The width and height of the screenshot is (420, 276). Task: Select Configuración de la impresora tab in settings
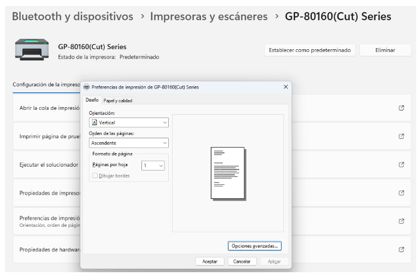coord(46,85)
